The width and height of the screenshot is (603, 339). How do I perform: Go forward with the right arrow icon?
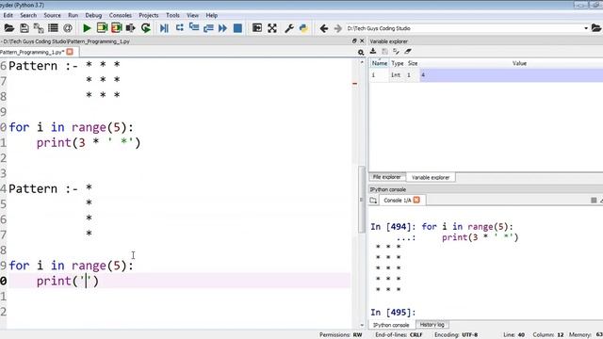[x=337, y=28]
